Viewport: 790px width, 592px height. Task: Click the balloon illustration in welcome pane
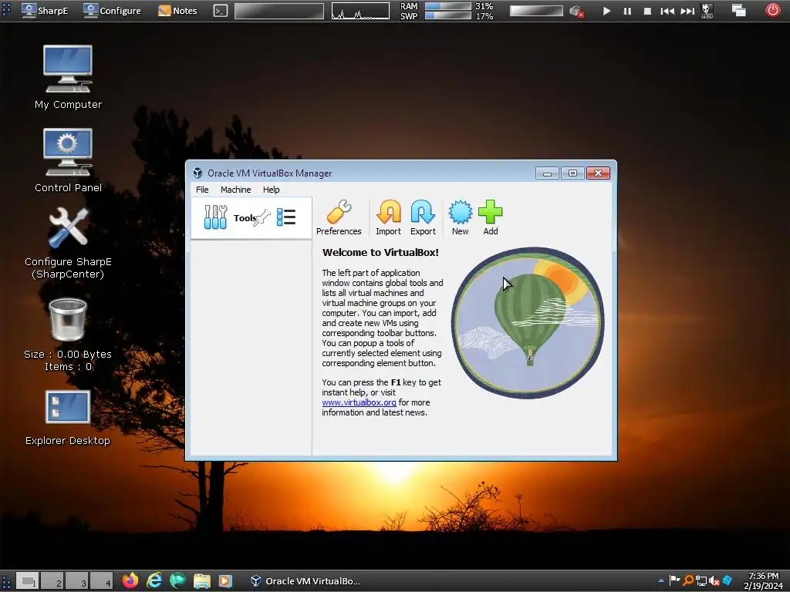point(528,323)
